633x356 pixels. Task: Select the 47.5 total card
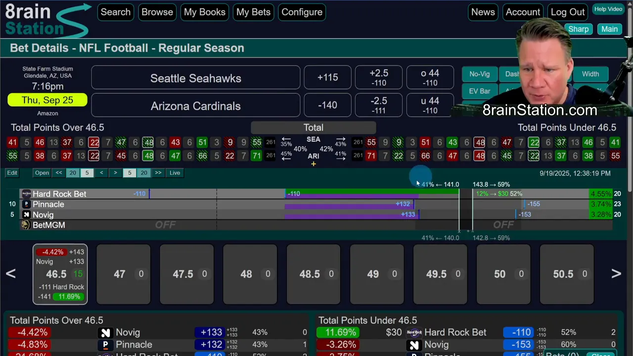187,274
